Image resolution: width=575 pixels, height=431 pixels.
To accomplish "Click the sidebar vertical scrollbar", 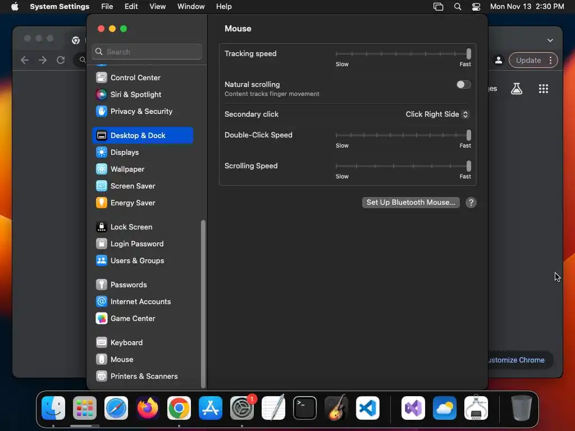I will tap(203, 304).
